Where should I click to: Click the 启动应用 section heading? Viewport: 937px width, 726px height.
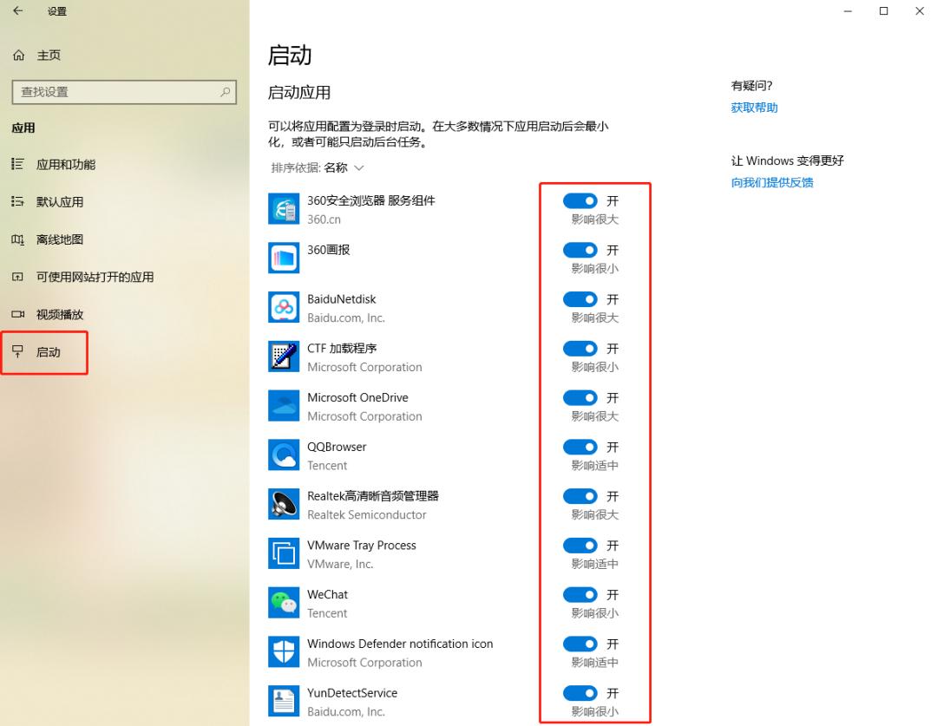point(299,93)
